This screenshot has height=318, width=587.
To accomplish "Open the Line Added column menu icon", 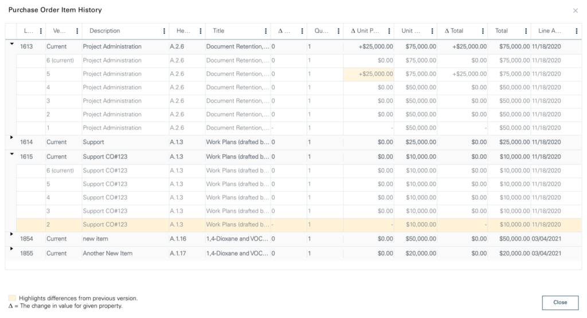I will click(x=576, y=31).
